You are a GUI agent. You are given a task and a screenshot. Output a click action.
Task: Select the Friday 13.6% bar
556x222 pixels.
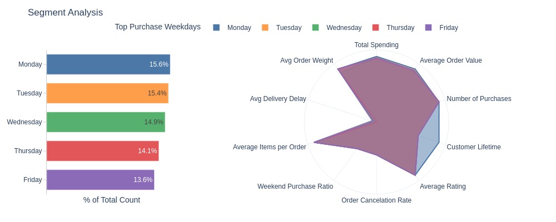[x=100, y=180]
